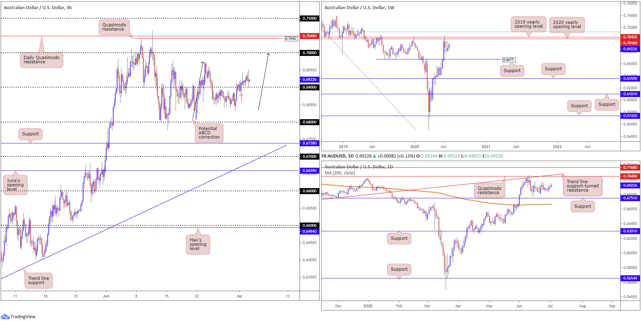Click the blue 0.67380 price label
The width and height of the screenshot is (641, 321).
point(309,143)
